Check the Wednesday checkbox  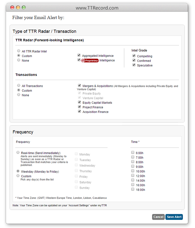76,165
